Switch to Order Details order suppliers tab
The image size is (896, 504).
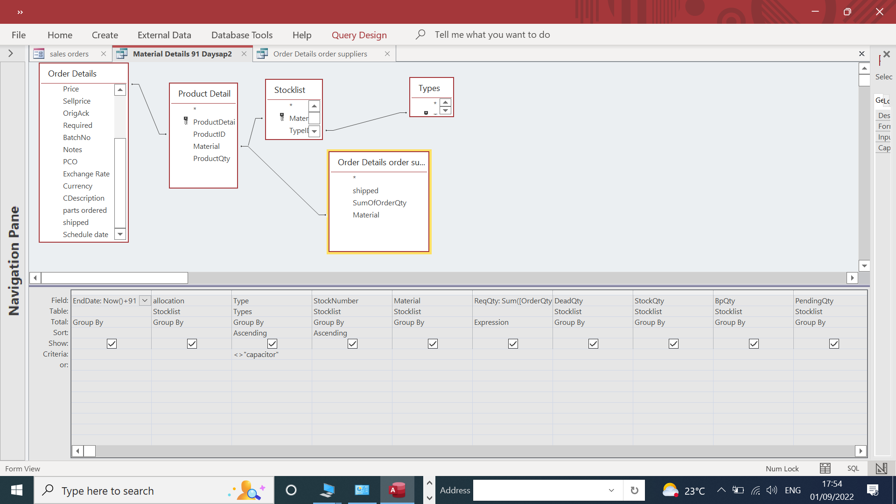(x=320, y=54)
